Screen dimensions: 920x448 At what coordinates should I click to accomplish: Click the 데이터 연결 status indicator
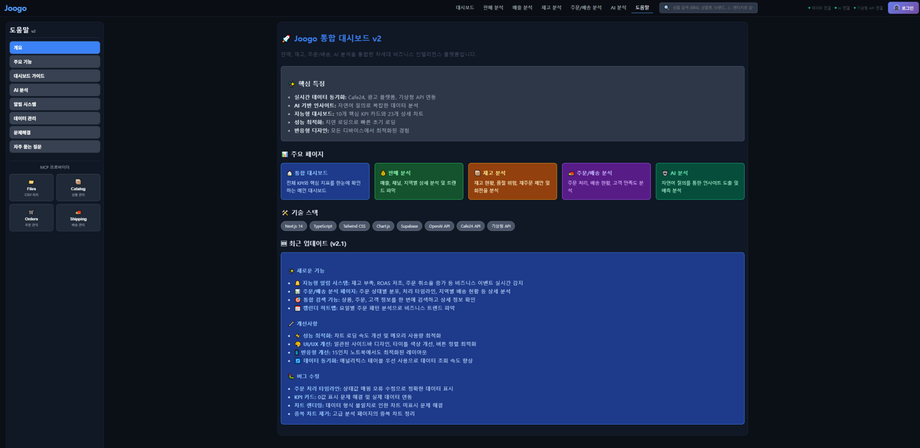pyautogui.click(x=819, y=8)
